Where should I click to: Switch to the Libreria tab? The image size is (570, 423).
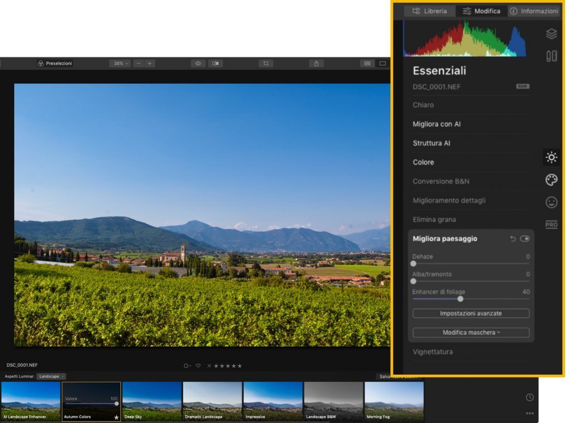430,11
